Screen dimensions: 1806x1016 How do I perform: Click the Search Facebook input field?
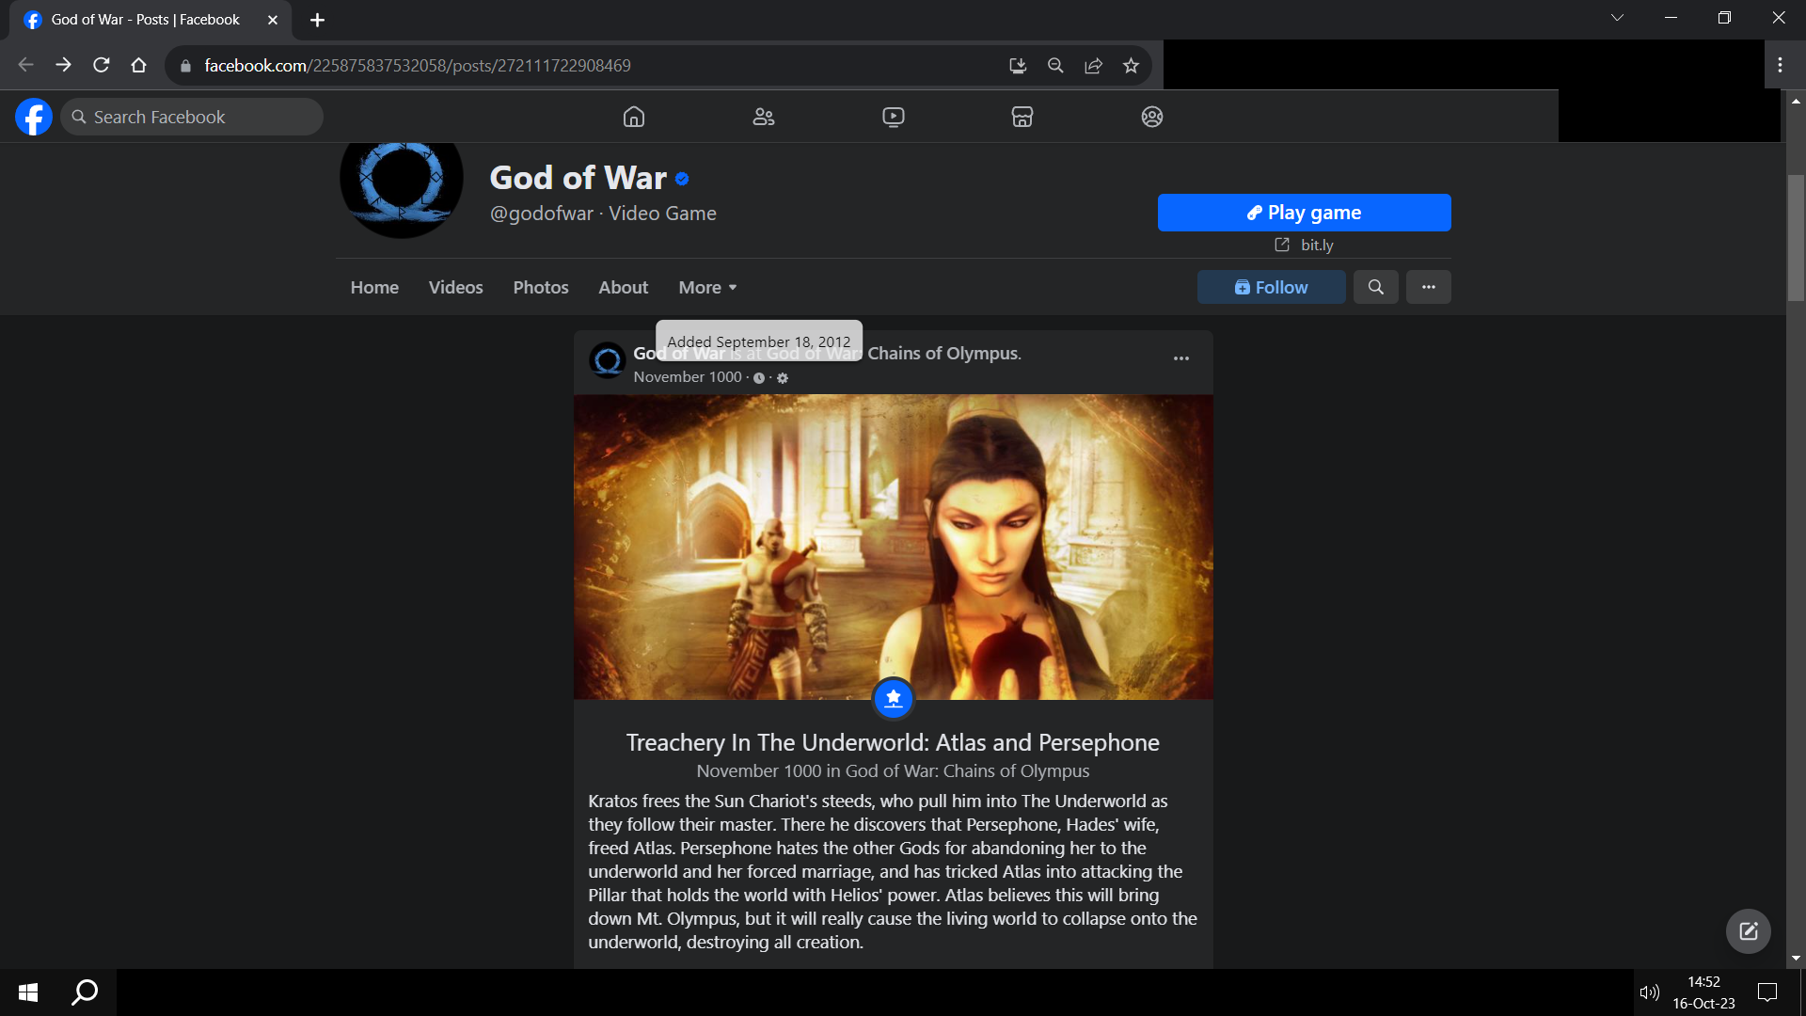point(193,117)
